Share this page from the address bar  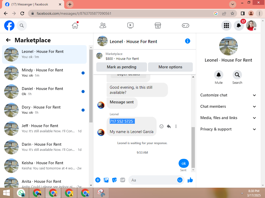(224, 13)
